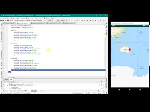The width and height of the screenshot is (150, 112).
Task: Select the activity_maps.xml editor tab
Action: [x=23, y=23]
